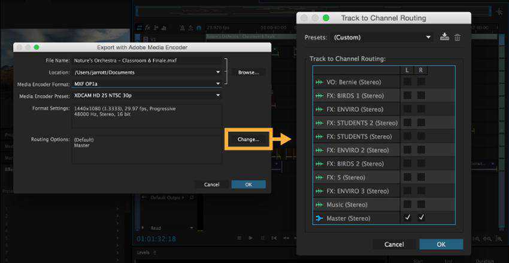509x263 pixels.
Task: Enable L channel for Music track
Action: pos(407,204)
